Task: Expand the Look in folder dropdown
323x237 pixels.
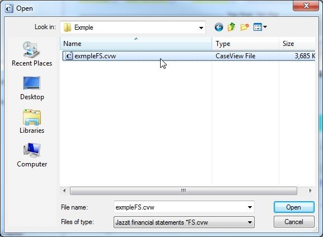Action: tap(201, 27)
